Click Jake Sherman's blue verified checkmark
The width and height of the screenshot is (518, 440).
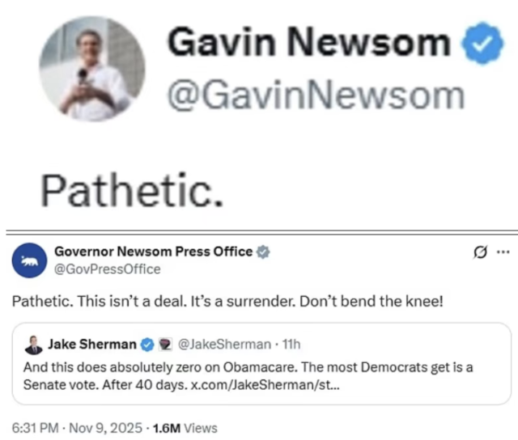(147, 345)
